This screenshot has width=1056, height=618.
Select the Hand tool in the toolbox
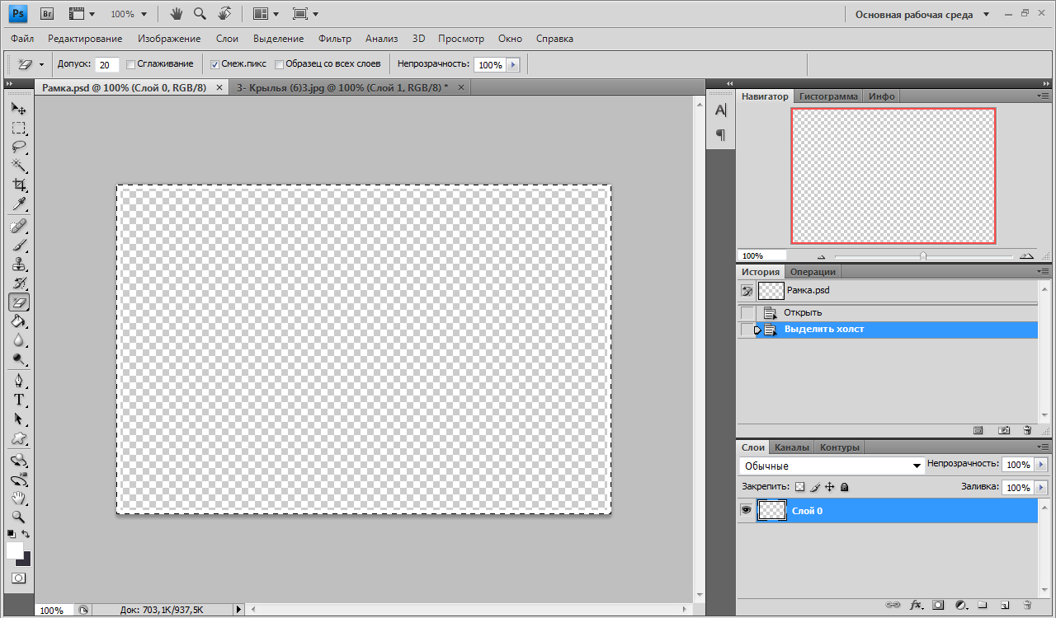coord(18,499)
